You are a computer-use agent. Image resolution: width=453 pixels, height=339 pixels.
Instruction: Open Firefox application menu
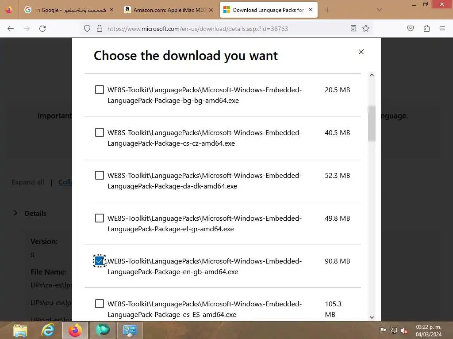pyautogui.click(x=442, y=28)
